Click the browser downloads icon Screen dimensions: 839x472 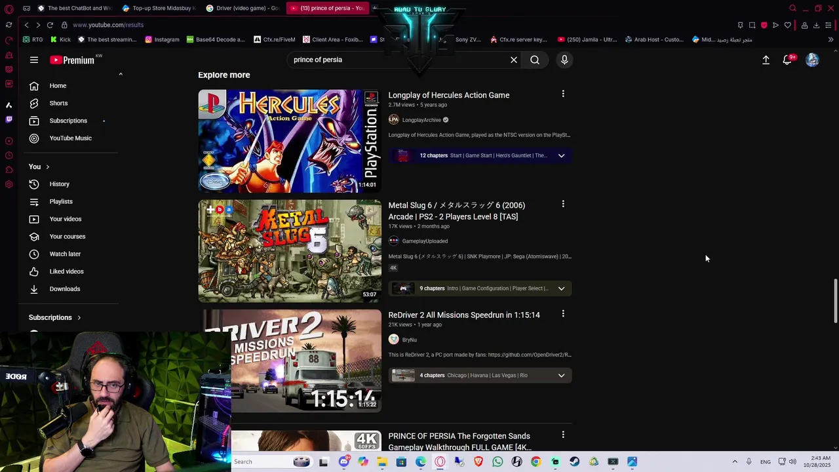pyautogui.click(x=816, y=25)
